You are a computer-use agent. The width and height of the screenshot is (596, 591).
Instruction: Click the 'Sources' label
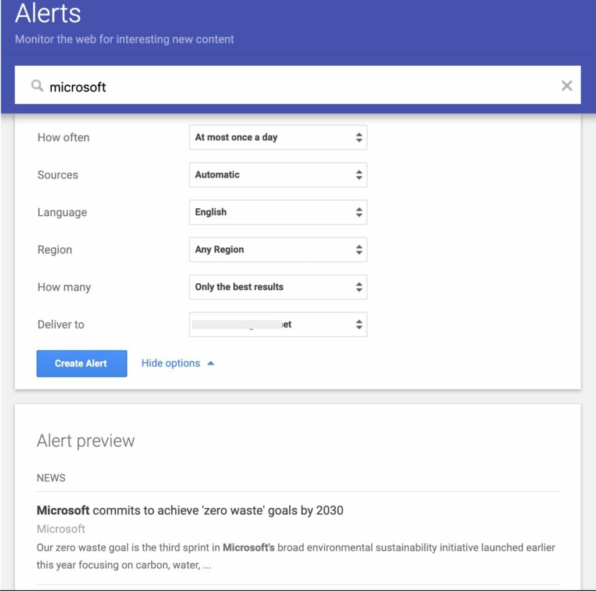58,175
